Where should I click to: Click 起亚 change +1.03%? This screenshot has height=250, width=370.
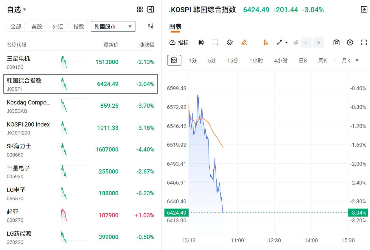[145, 215]
